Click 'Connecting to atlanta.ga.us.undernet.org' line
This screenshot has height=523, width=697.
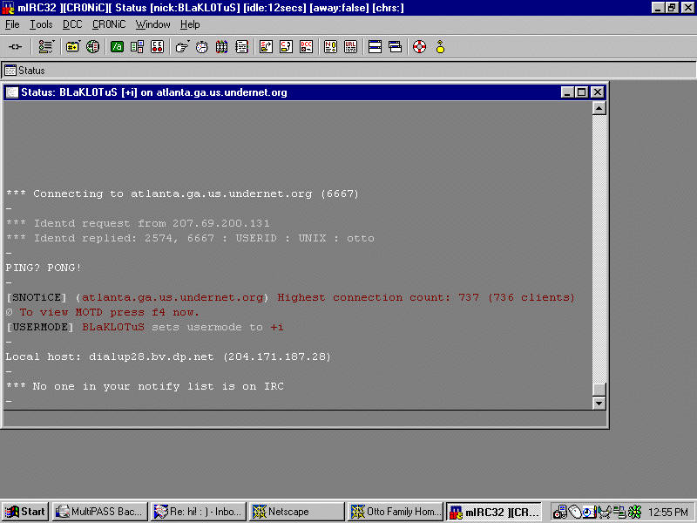click(x=182, y=194)
